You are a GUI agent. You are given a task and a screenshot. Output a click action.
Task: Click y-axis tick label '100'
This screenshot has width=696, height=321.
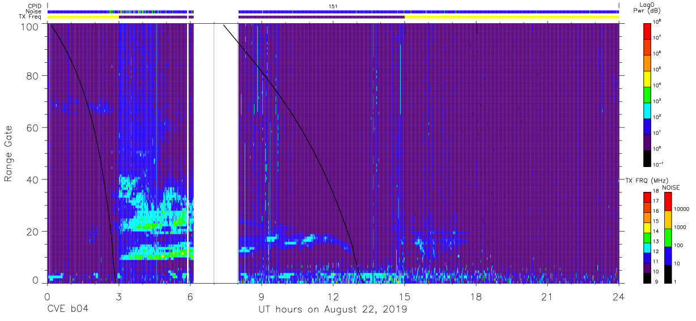click(29, 27)
